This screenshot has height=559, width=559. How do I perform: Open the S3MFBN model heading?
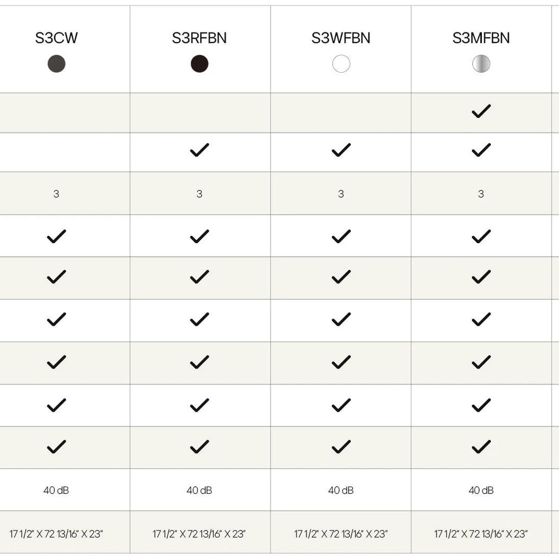click(x=481, y=39)
